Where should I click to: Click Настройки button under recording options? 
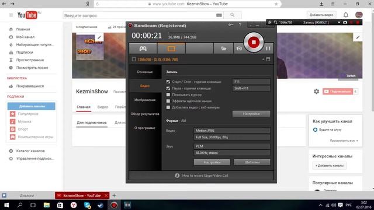[251, 114]
